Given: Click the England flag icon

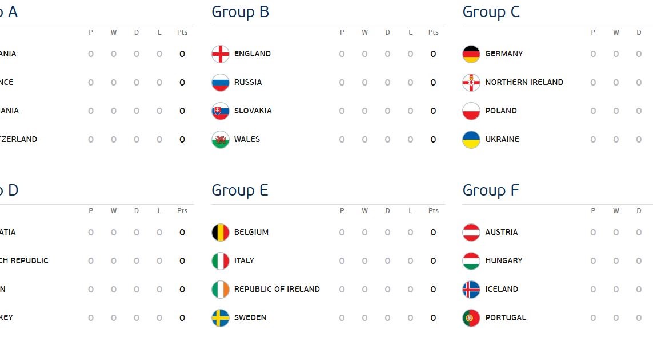Looking at the screenshot, I should coord(222,54).
